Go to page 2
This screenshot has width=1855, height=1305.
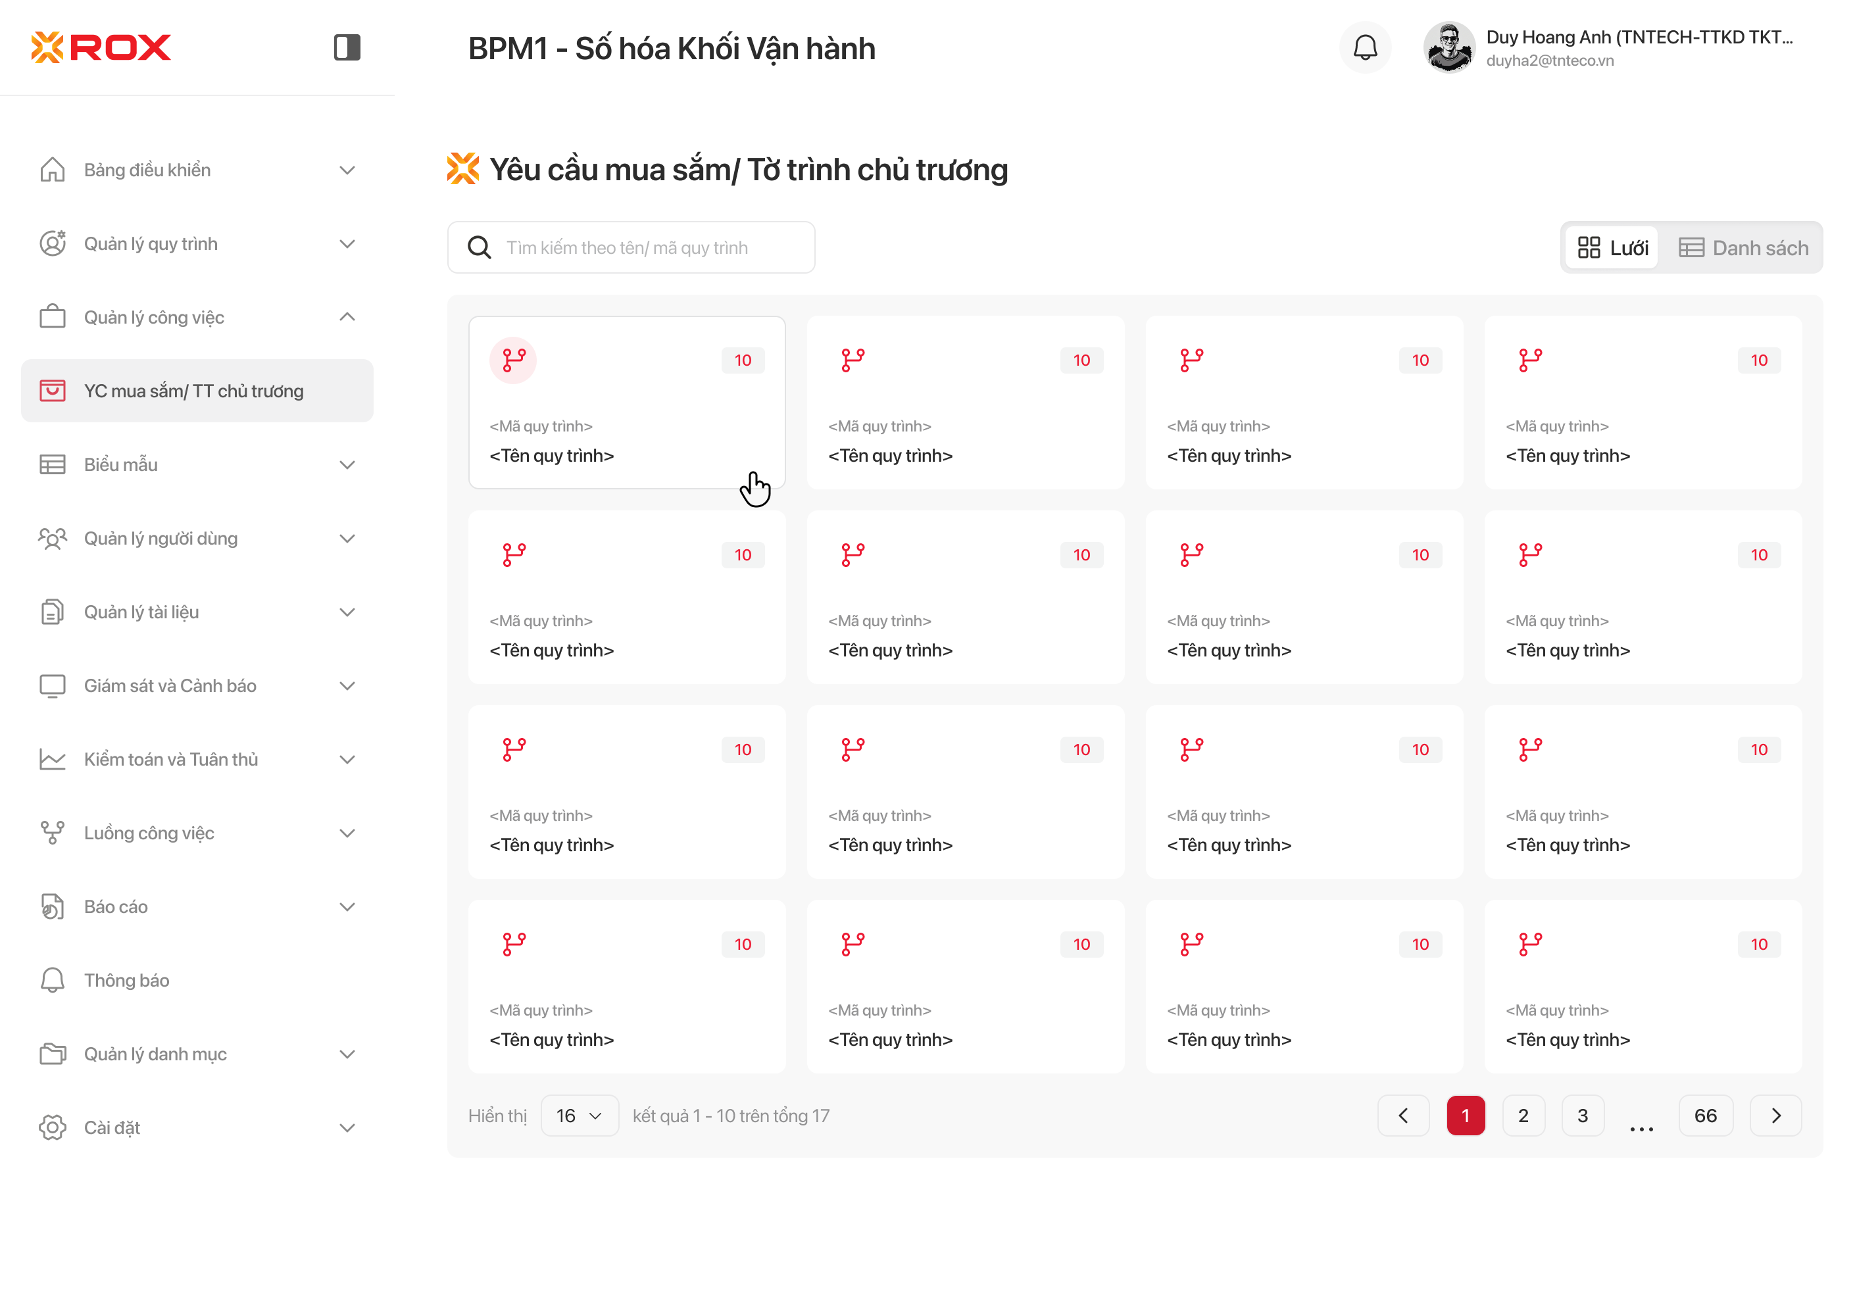pyautogui.click(x=1523, y=1115)
